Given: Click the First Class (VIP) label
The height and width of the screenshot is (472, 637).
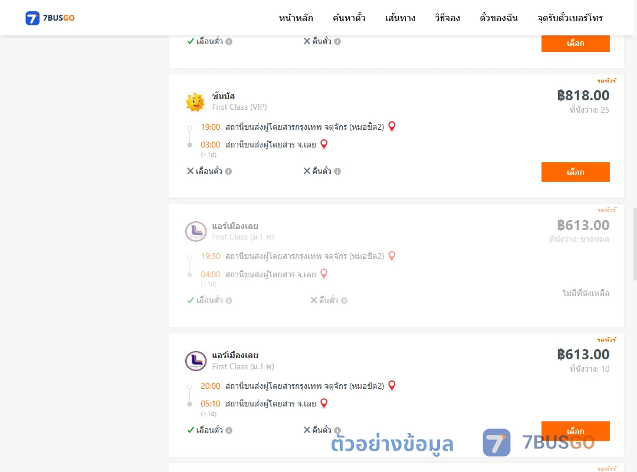Looking at the screenshot, I should point(239,107).
